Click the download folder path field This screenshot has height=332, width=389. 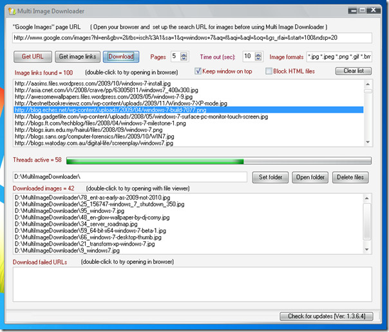click(x=129, y=176)
